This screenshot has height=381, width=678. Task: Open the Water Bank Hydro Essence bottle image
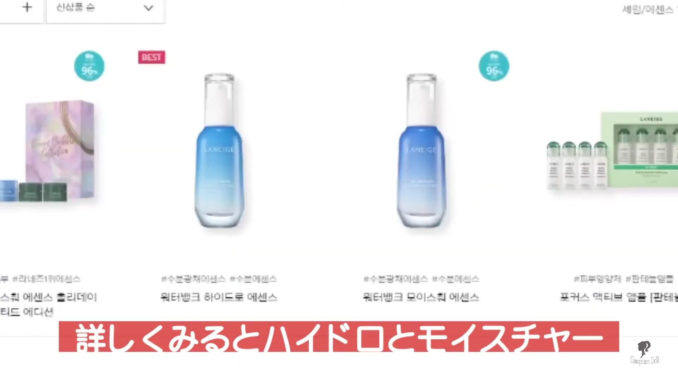(x=219, y=151)
